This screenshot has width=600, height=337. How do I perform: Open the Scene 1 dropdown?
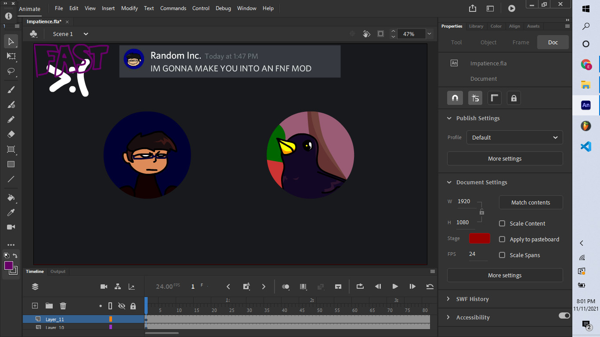click(x=86, y=34)
